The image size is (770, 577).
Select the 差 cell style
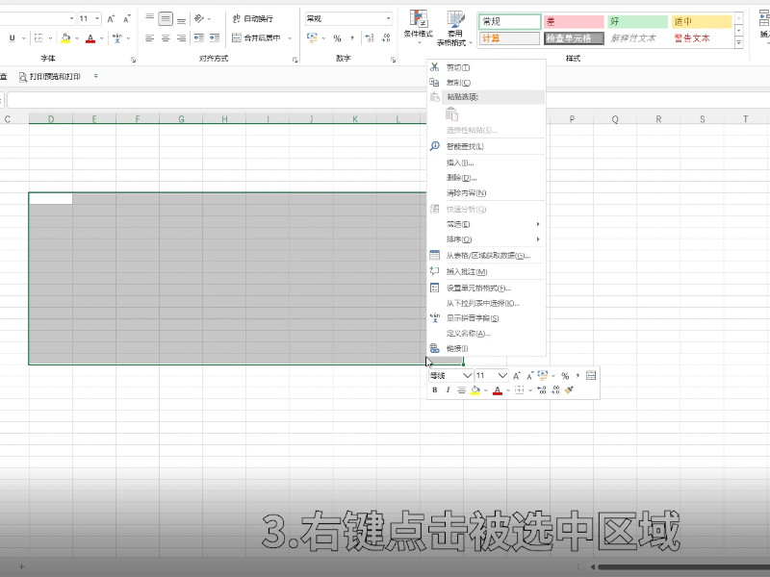pos(574,21)
